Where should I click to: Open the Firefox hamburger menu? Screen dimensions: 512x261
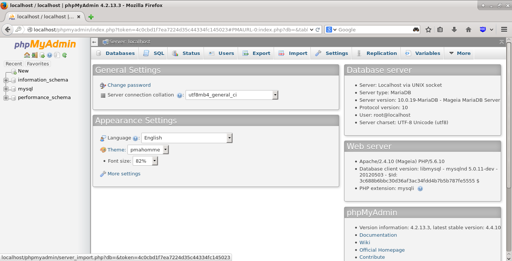click(504, 30)
